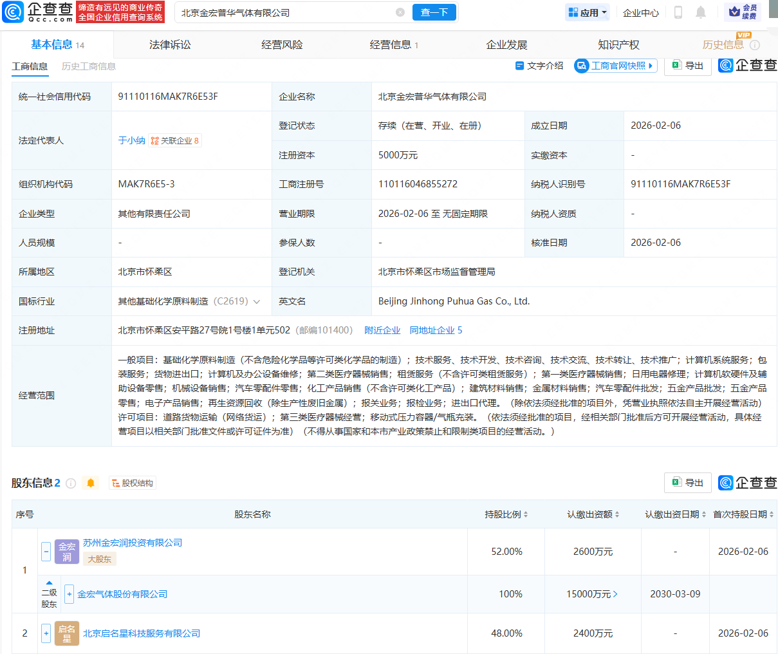Expand 北京启名星科技服务有限公司 shareholder details
The height and width of the screenshot is (654, 778).
(46, 633)
